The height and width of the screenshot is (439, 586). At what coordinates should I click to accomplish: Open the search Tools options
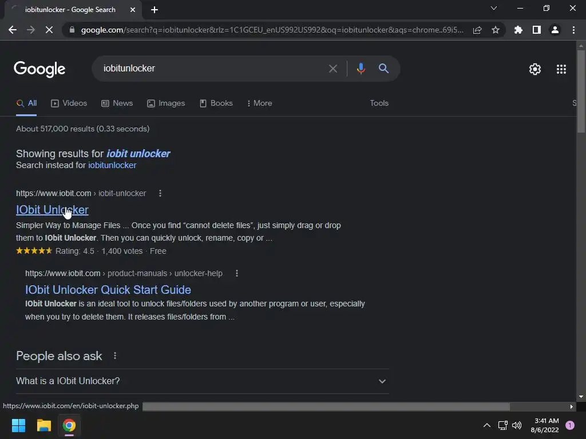tap(379, 103)
